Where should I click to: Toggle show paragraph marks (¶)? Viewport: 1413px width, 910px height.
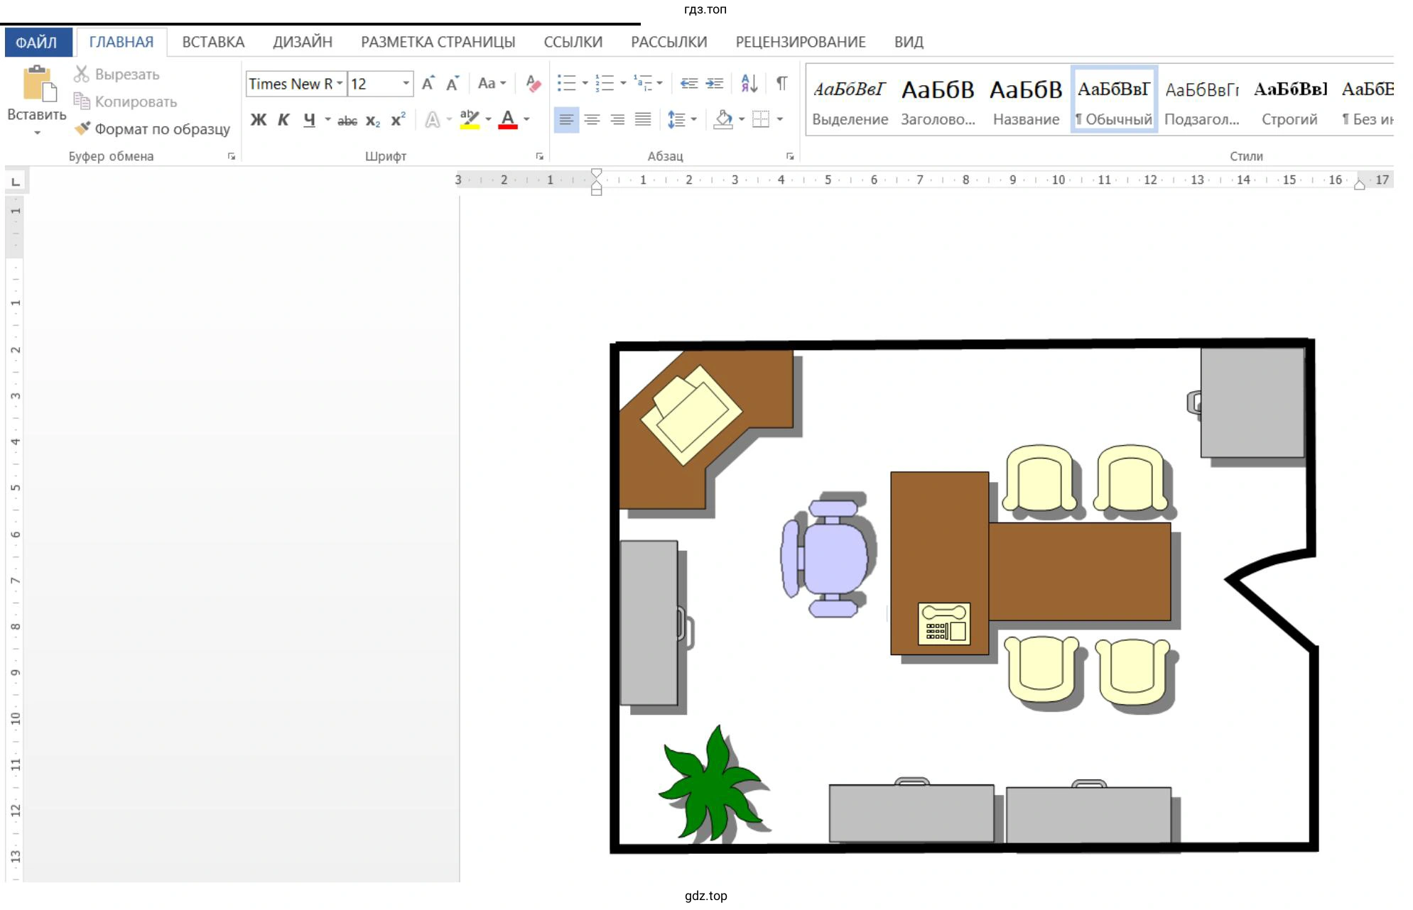click(x=782, y=84)
